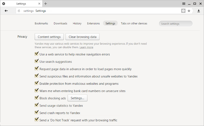Toggle Block shocking ads checkbox
The height and width of the screenshot is (126, 204).
(36, 98)
